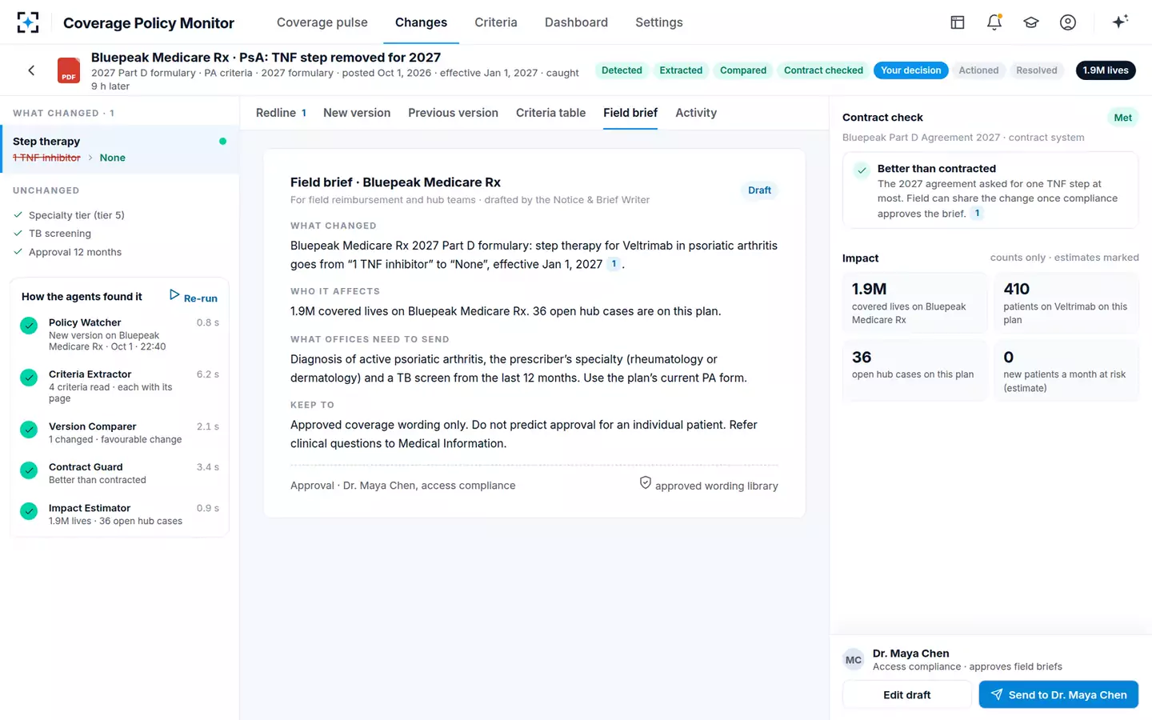Click the Better than contracted check icon
Screen dimensions: 1152x720
862,170
